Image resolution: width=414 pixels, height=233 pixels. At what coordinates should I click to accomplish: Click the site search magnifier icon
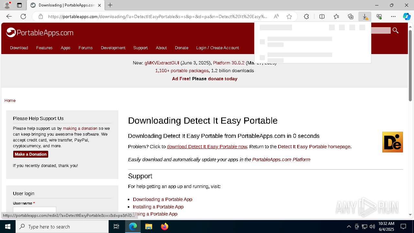click(x=395, y=30)
